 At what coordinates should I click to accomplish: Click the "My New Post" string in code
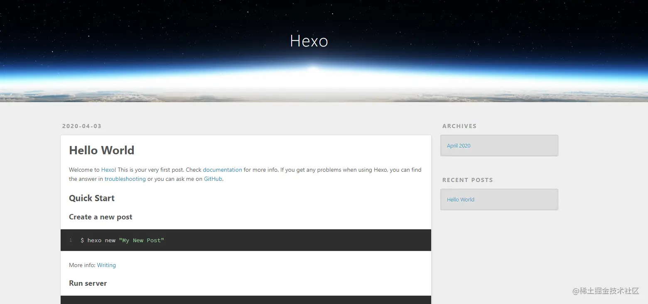point(141,241)
